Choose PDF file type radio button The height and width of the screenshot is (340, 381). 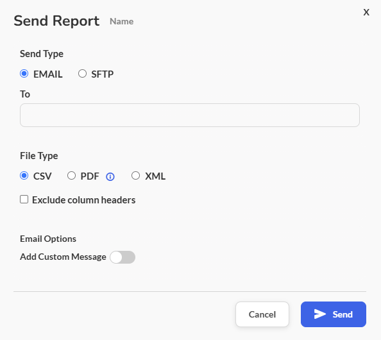point(71,176)
